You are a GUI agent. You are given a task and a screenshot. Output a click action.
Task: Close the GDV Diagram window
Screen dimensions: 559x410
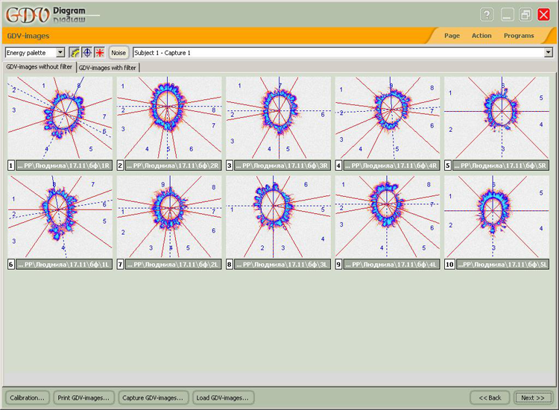click(544, 15)
